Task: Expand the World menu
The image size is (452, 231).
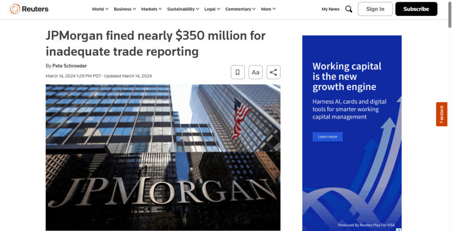Action: tap(100, 9)
